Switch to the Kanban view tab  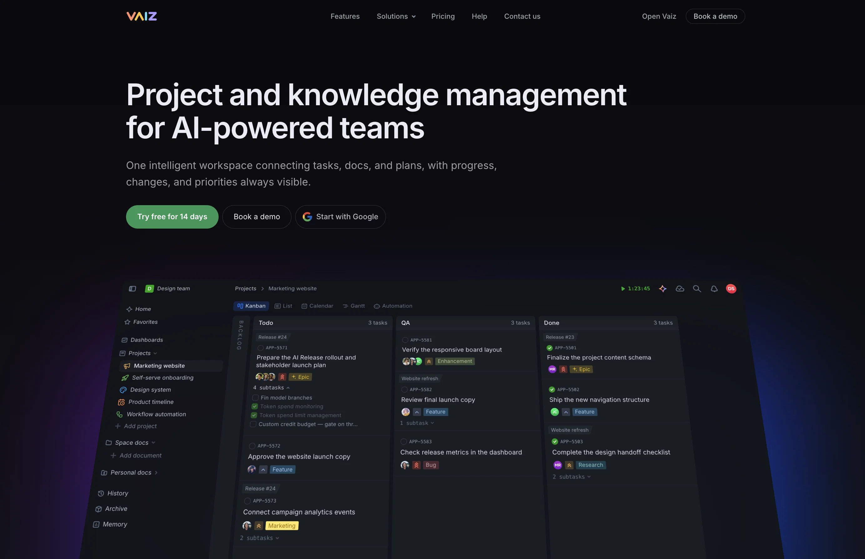[x=251, y=306]
